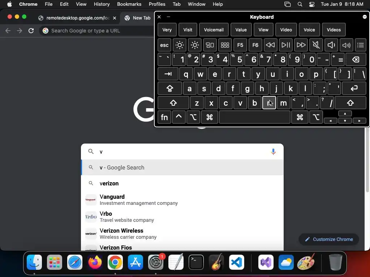Toggle the control caret key
The width and height of the screenshot is (370, 277).
coord(178,117)
